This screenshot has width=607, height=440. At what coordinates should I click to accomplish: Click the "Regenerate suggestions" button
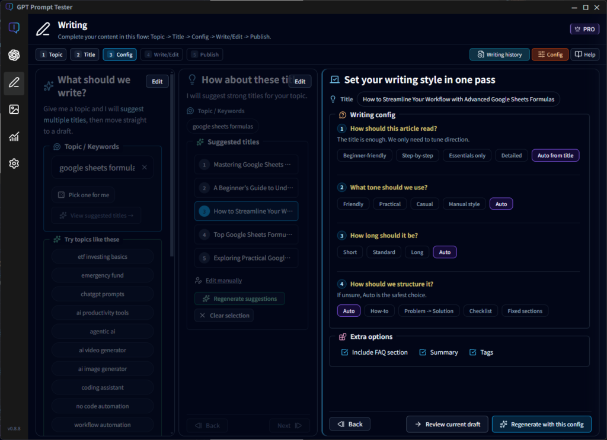click(239, 298)
